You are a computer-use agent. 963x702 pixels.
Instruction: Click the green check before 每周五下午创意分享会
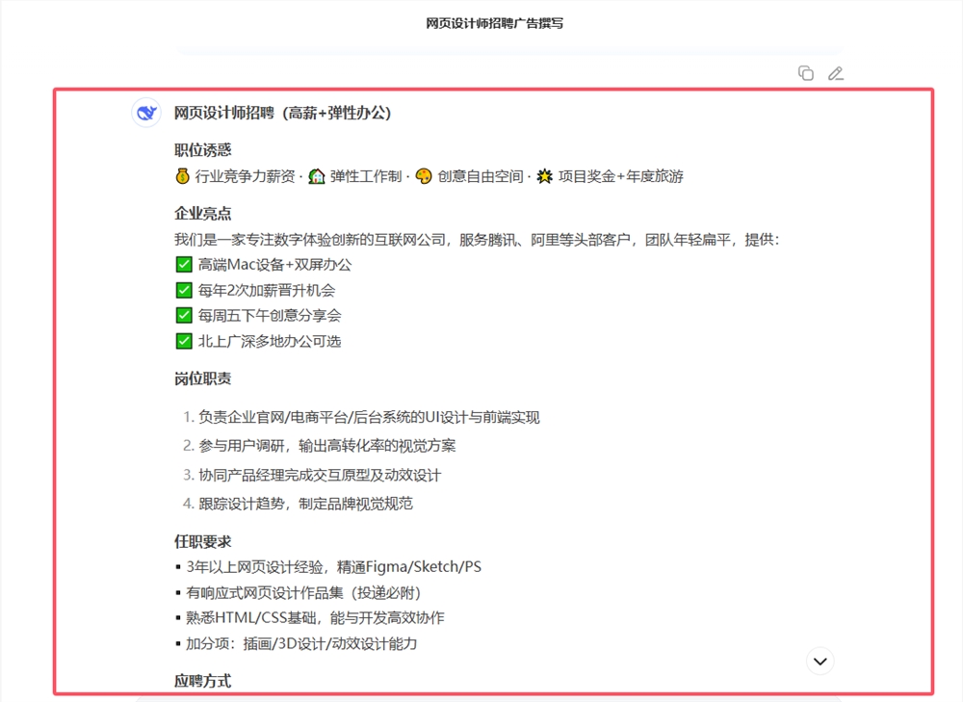point(184,316)
